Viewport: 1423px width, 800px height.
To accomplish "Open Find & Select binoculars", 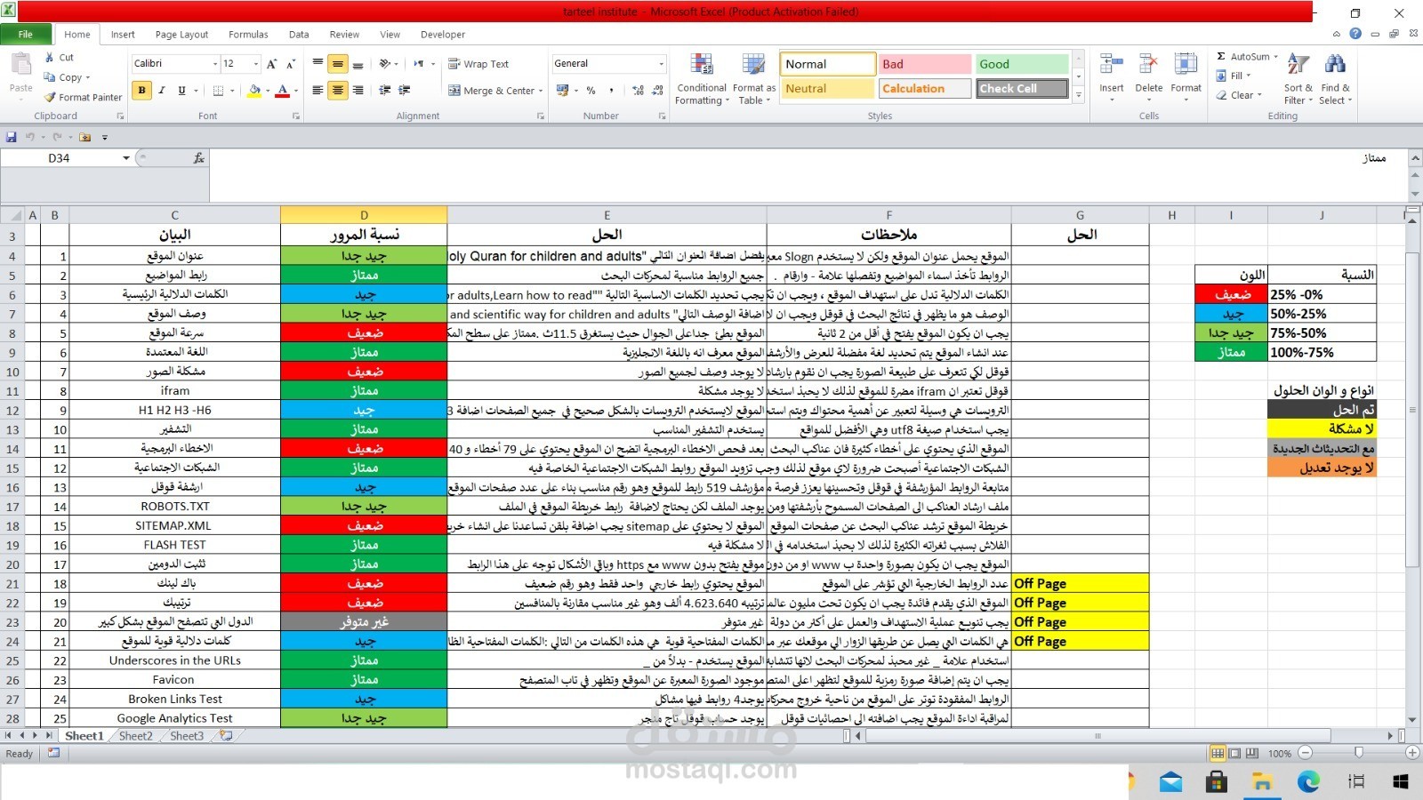I will pos(1335,65).
